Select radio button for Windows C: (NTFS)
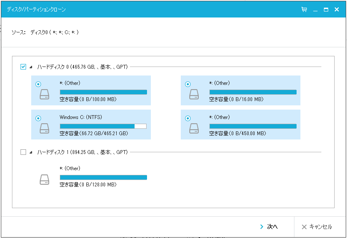 (x=38, y=118)
